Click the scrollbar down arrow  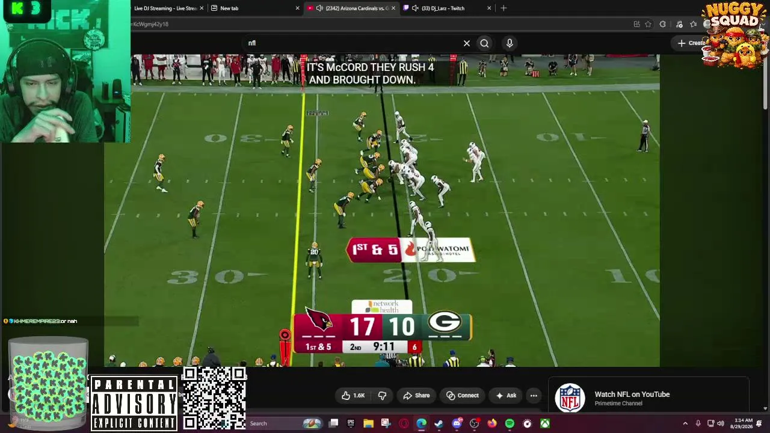[x=765, y=408]
